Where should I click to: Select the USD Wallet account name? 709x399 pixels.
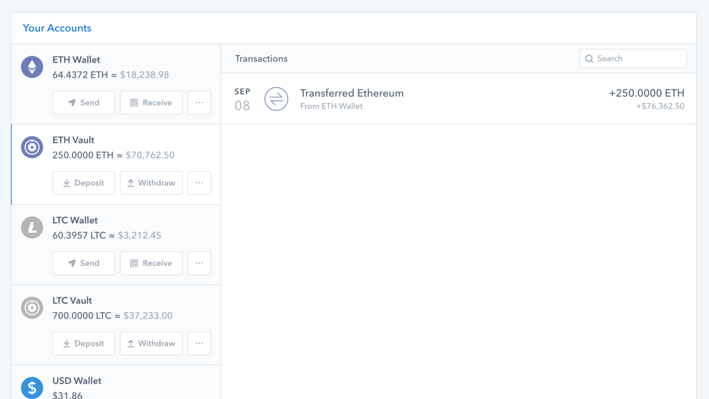77,381
